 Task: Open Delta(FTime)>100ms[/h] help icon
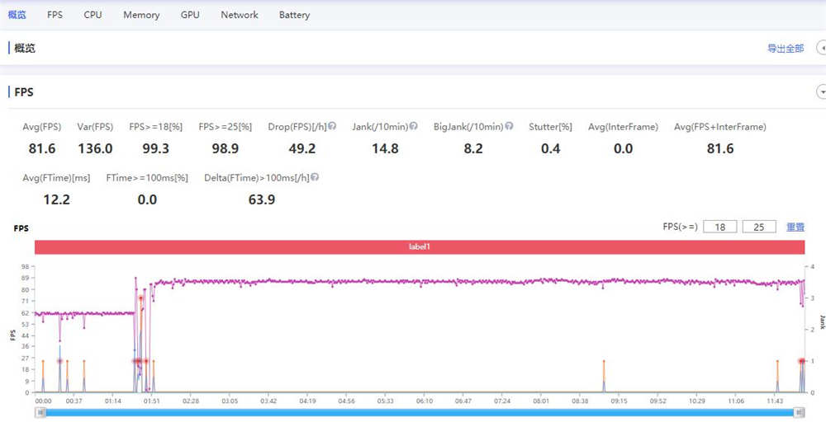click(x=315, y=178)
